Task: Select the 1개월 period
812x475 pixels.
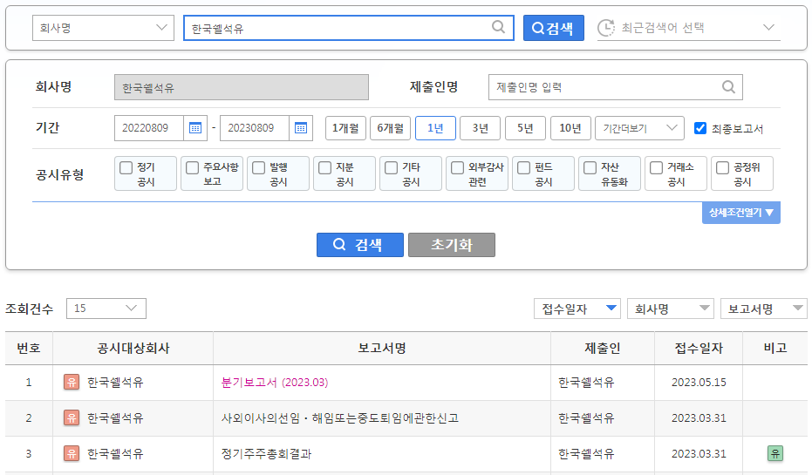Action: point(345,128)
